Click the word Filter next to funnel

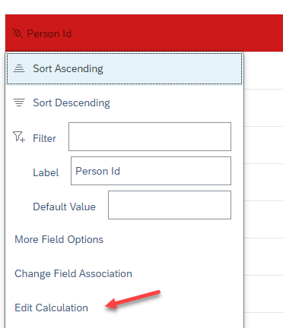click(x=44, y=138)
